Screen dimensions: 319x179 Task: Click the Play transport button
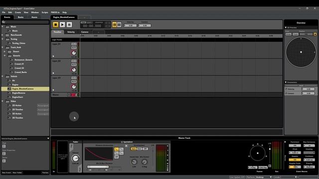62,24
